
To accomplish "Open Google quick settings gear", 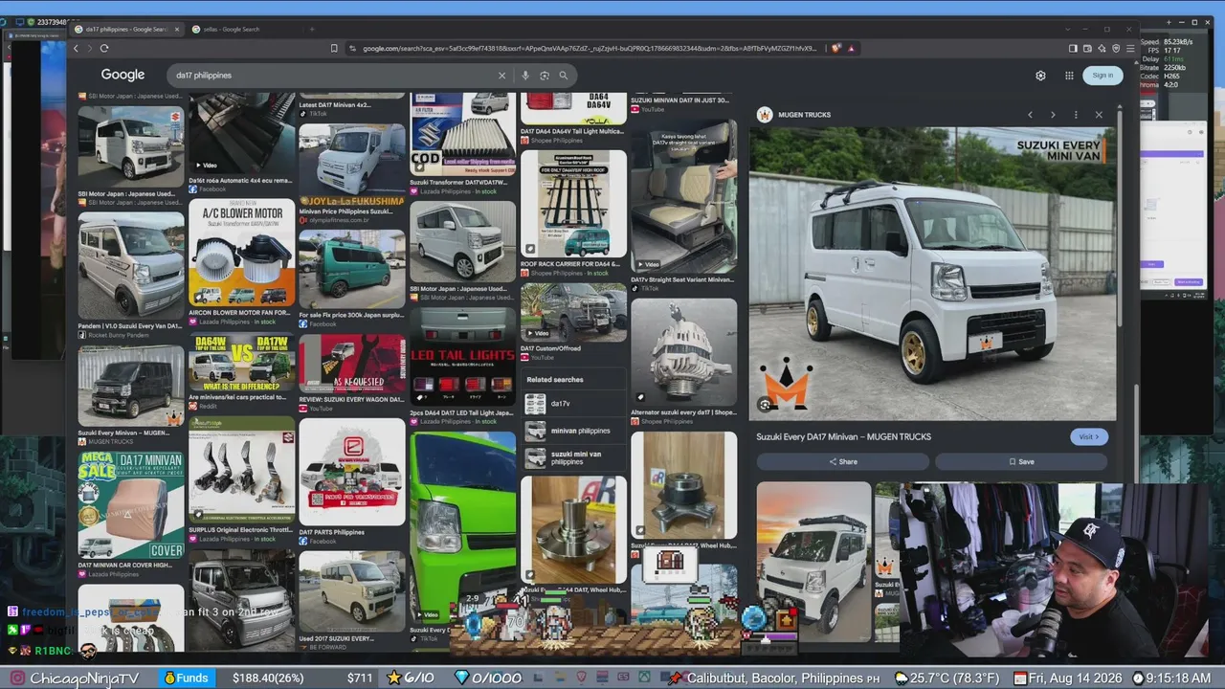I will pos(1040,76).
